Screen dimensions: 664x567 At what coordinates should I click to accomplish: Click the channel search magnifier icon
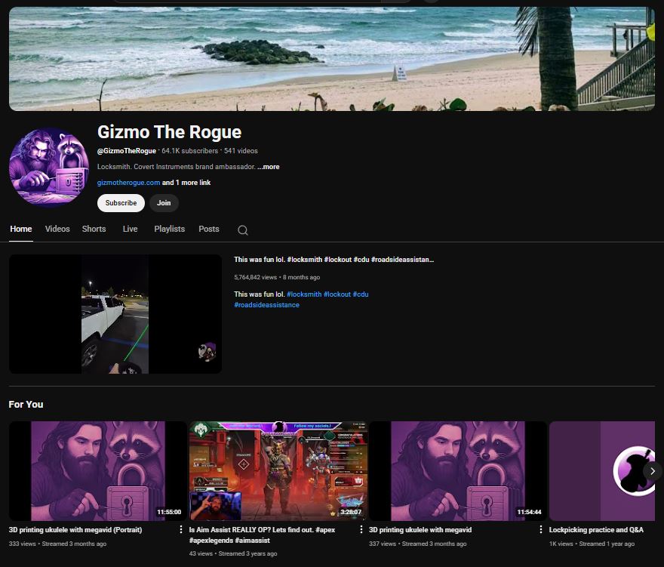click(x=242, y=230)
